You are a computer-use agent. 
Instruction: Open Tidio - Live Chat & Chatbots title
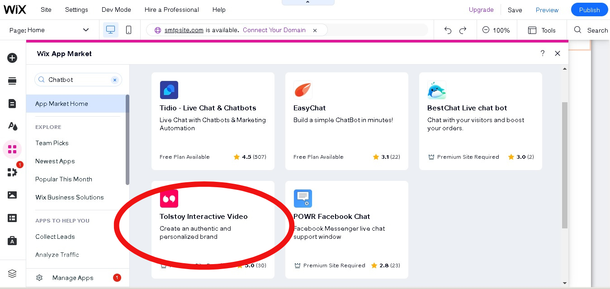(x=208, y=108)
